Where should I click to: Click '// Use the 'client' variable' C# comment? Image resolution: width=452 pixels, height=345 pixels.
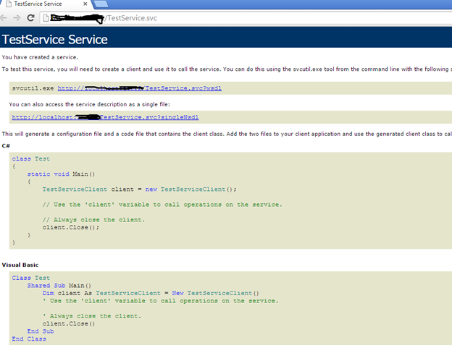tap(162, 205)
